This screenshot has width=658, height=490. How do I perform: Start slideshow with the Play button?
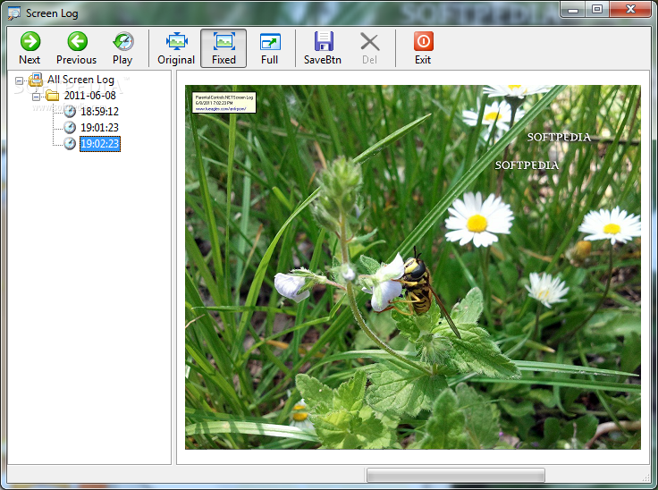[x=122, y=48]
